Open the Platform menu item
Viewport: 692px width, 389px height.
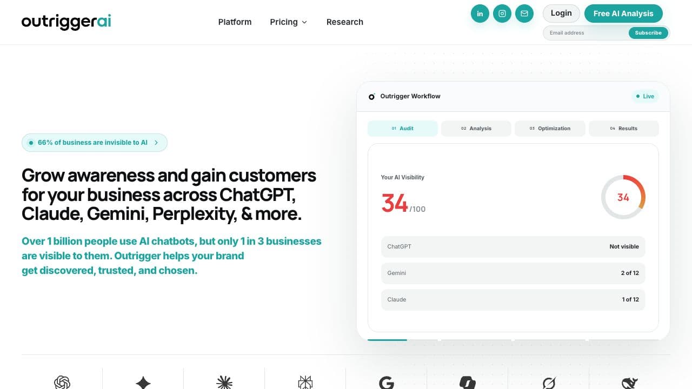(235, 22)
